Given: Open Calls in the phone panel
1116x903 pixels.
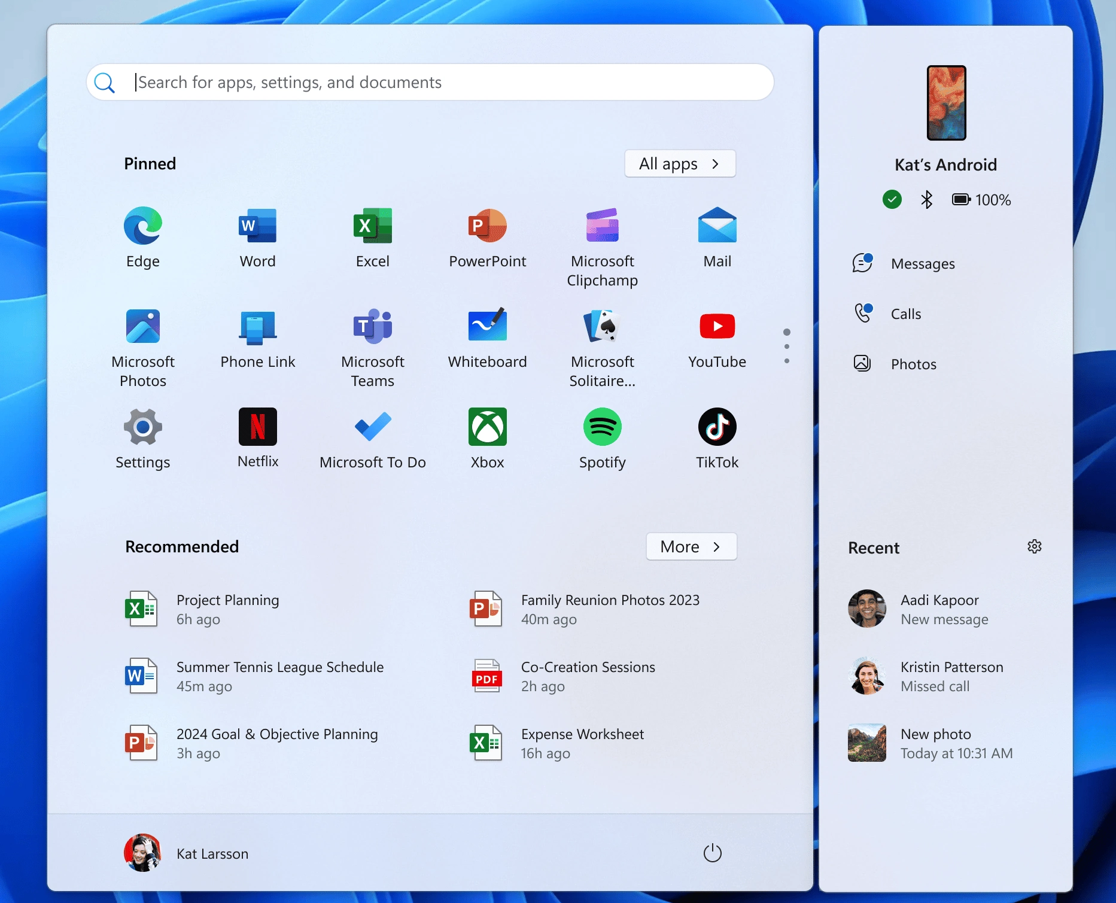Looking at the screenshot, I should click(x=888, y=314).
